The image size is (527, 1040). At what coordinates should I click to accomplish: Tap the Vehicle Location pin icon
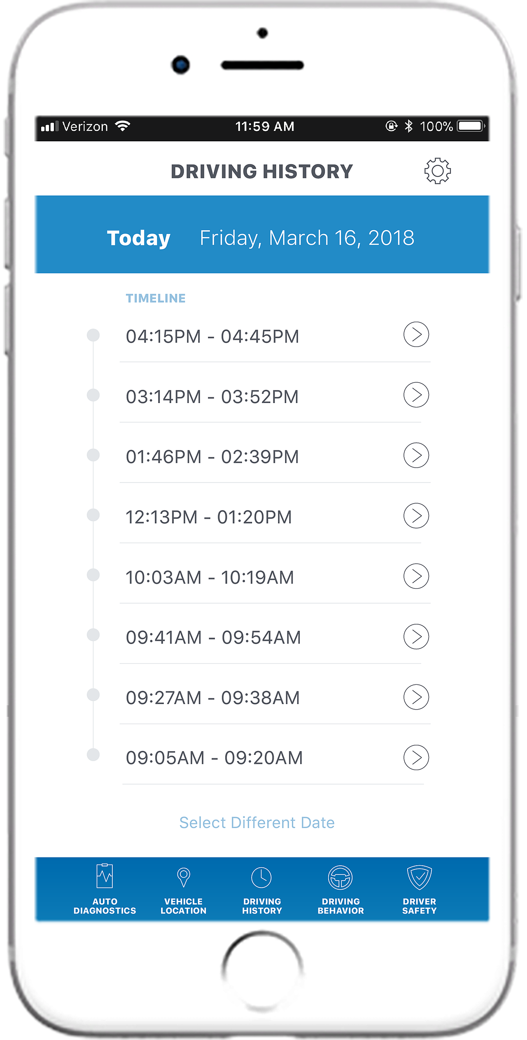(x=183, y=877)
